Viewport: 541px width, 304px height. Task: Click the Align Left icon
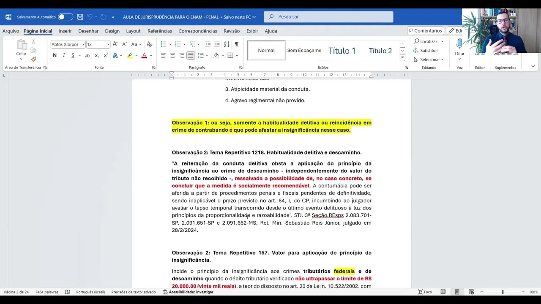pyautogui.click(x=164, y=55)
